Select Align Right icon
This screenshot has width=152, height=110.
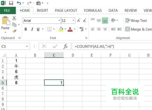(105, 29)
